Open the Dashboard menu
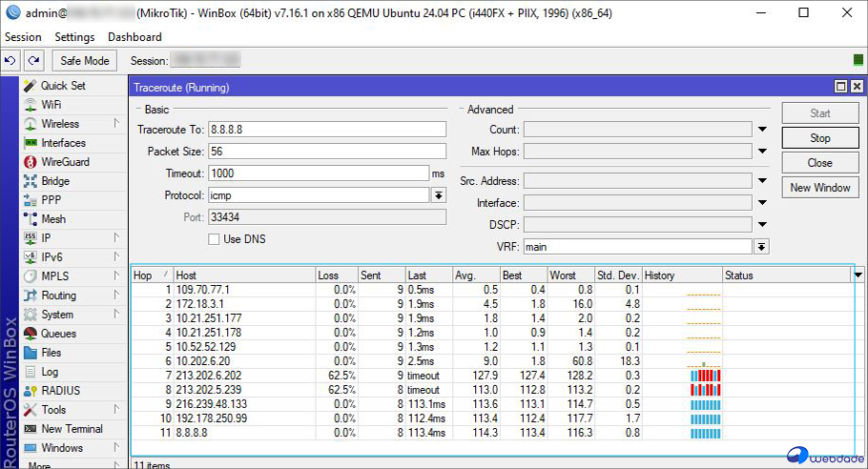 [134, 37]
